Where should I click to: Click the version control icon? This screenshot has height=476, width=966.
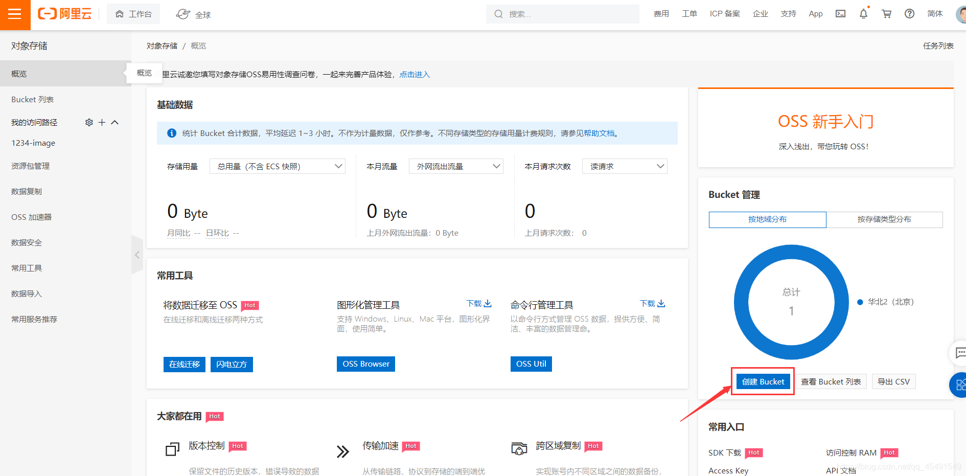[x=172, y=449]
